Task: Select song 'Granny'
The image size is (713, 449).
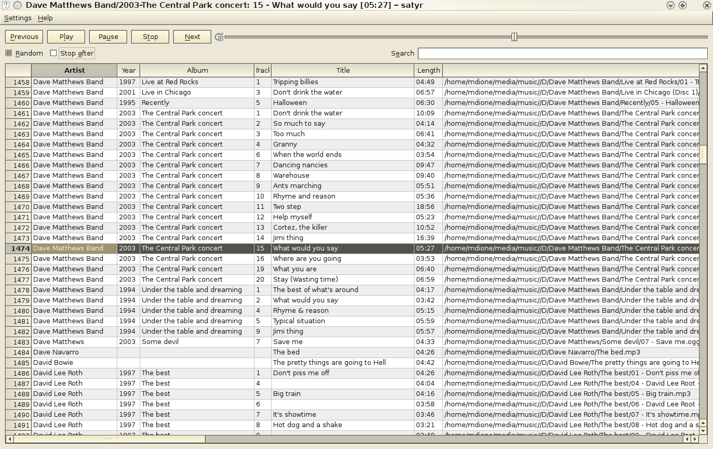Action: [285, 144]
